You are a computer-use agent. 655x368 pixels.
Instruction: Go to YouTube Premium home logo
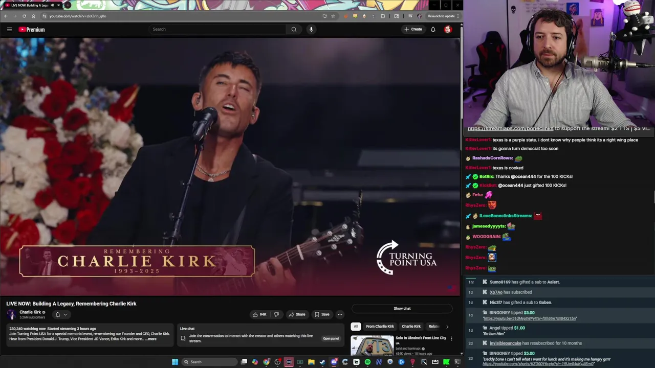pyautogui.click(x=32, y=29)
